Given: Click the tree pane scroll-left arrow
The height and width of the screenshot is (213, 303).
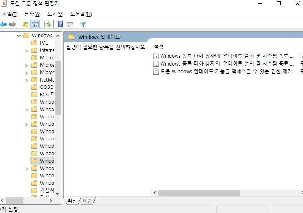Looking at the screenshot, I should tap(2, 200).
